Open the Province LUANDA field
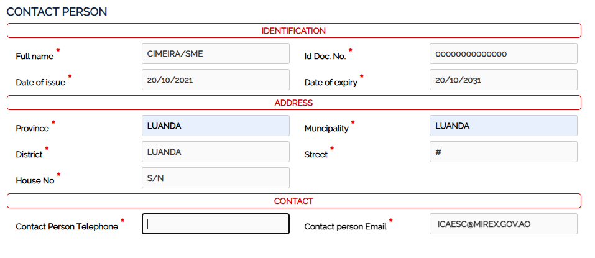The height and width of the screenshot is (258, 595). tap(215, 126)
